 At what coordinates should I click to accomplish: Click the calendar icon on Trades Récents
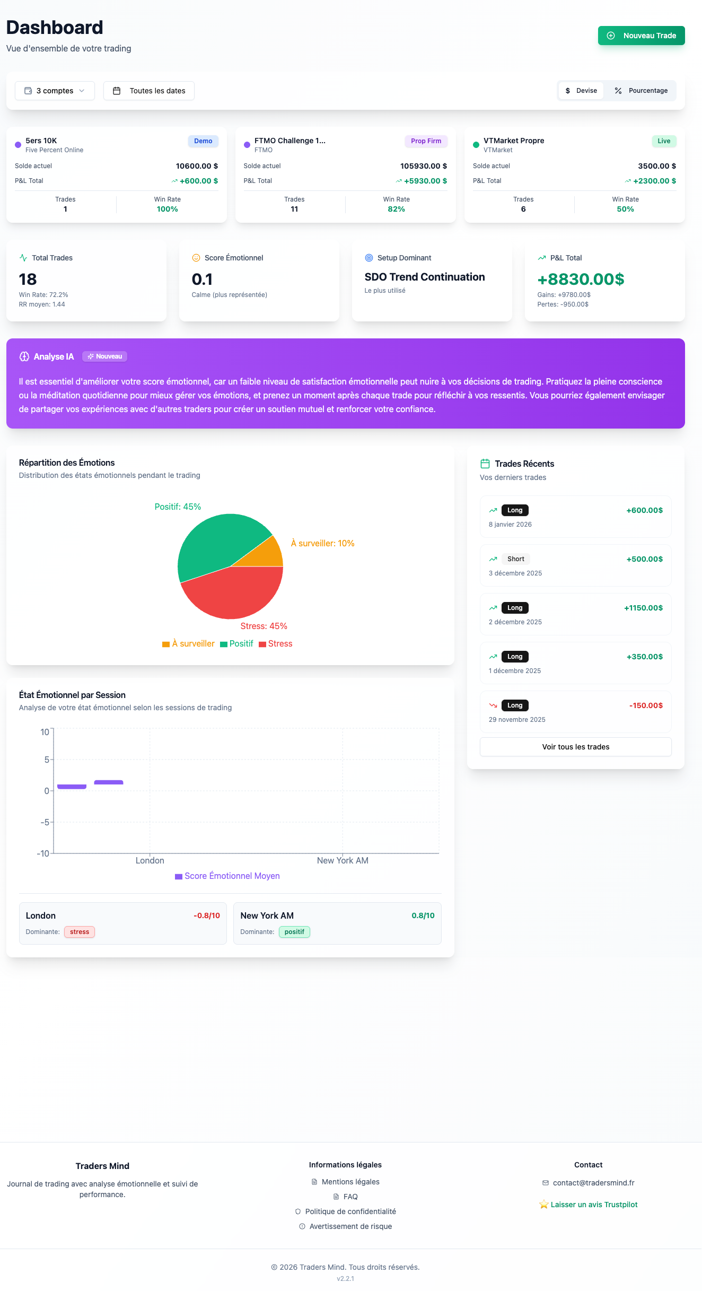[485, 464]
